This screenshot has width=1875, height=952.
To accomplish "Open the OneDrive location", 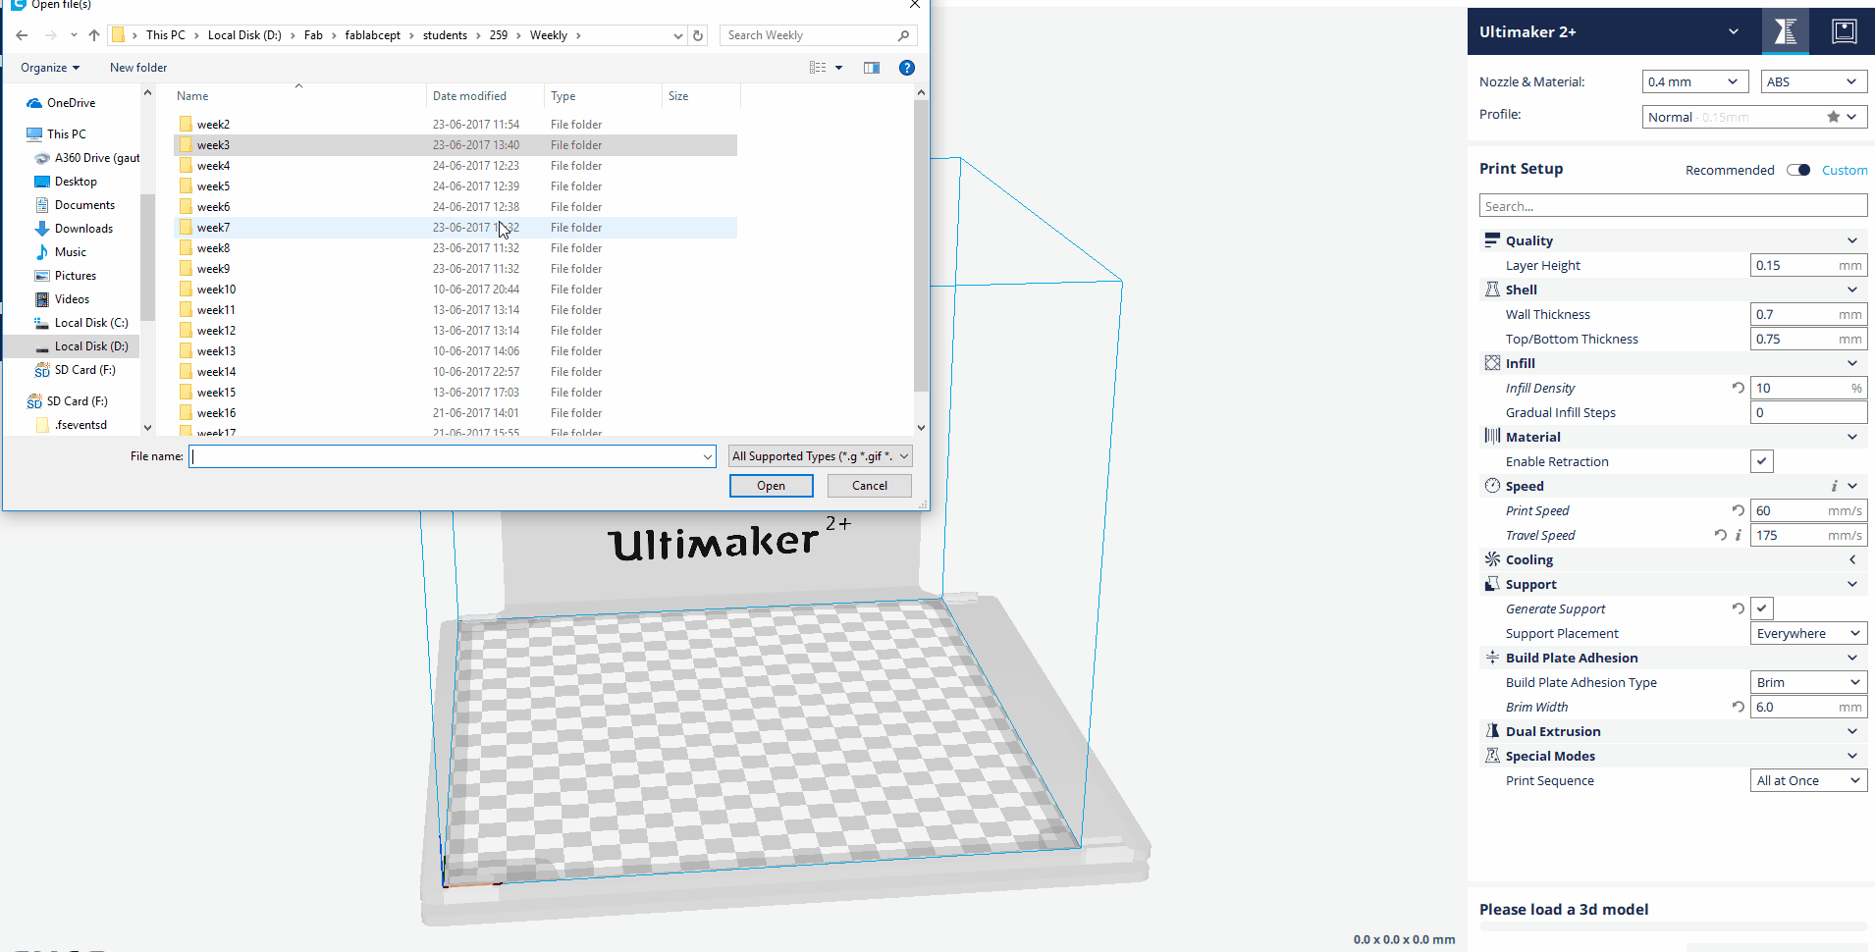I will coord(71,103).
